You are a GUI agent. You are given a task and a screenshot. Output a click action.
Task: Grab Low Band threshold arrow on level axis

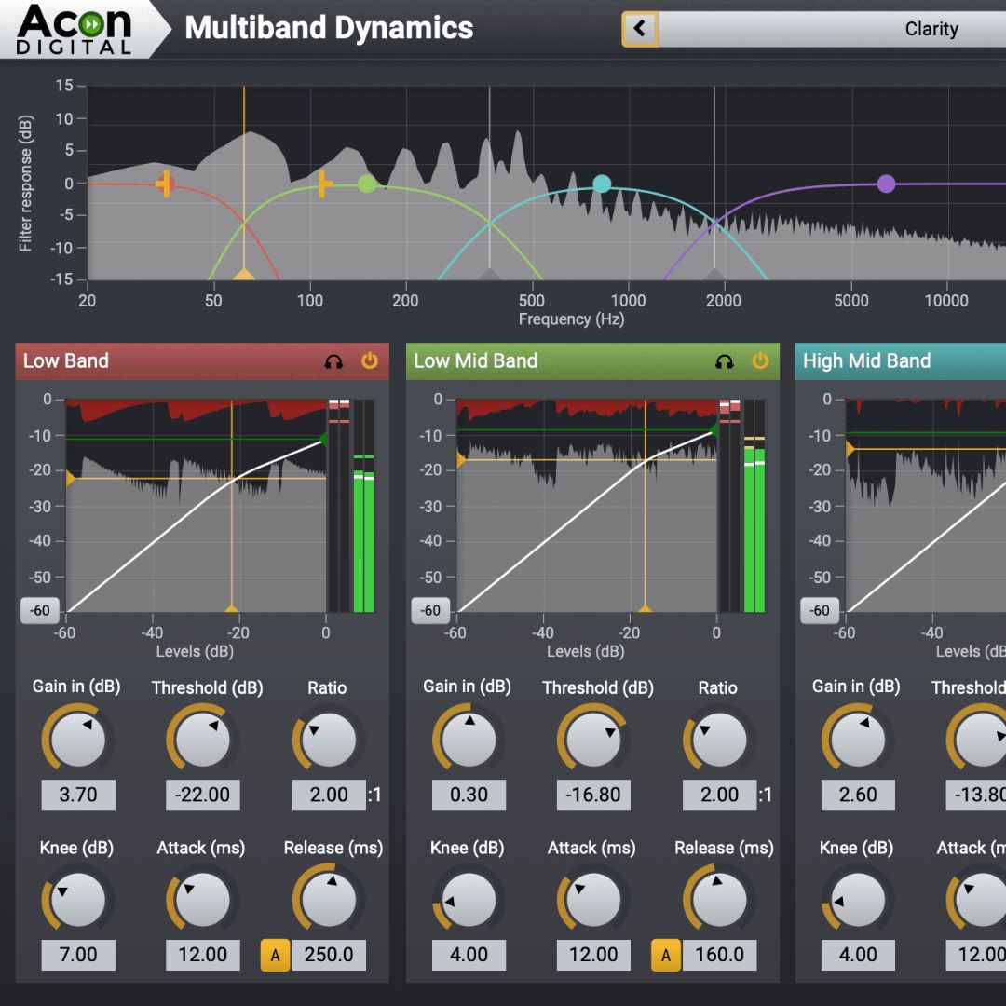[x=70, y=478]
